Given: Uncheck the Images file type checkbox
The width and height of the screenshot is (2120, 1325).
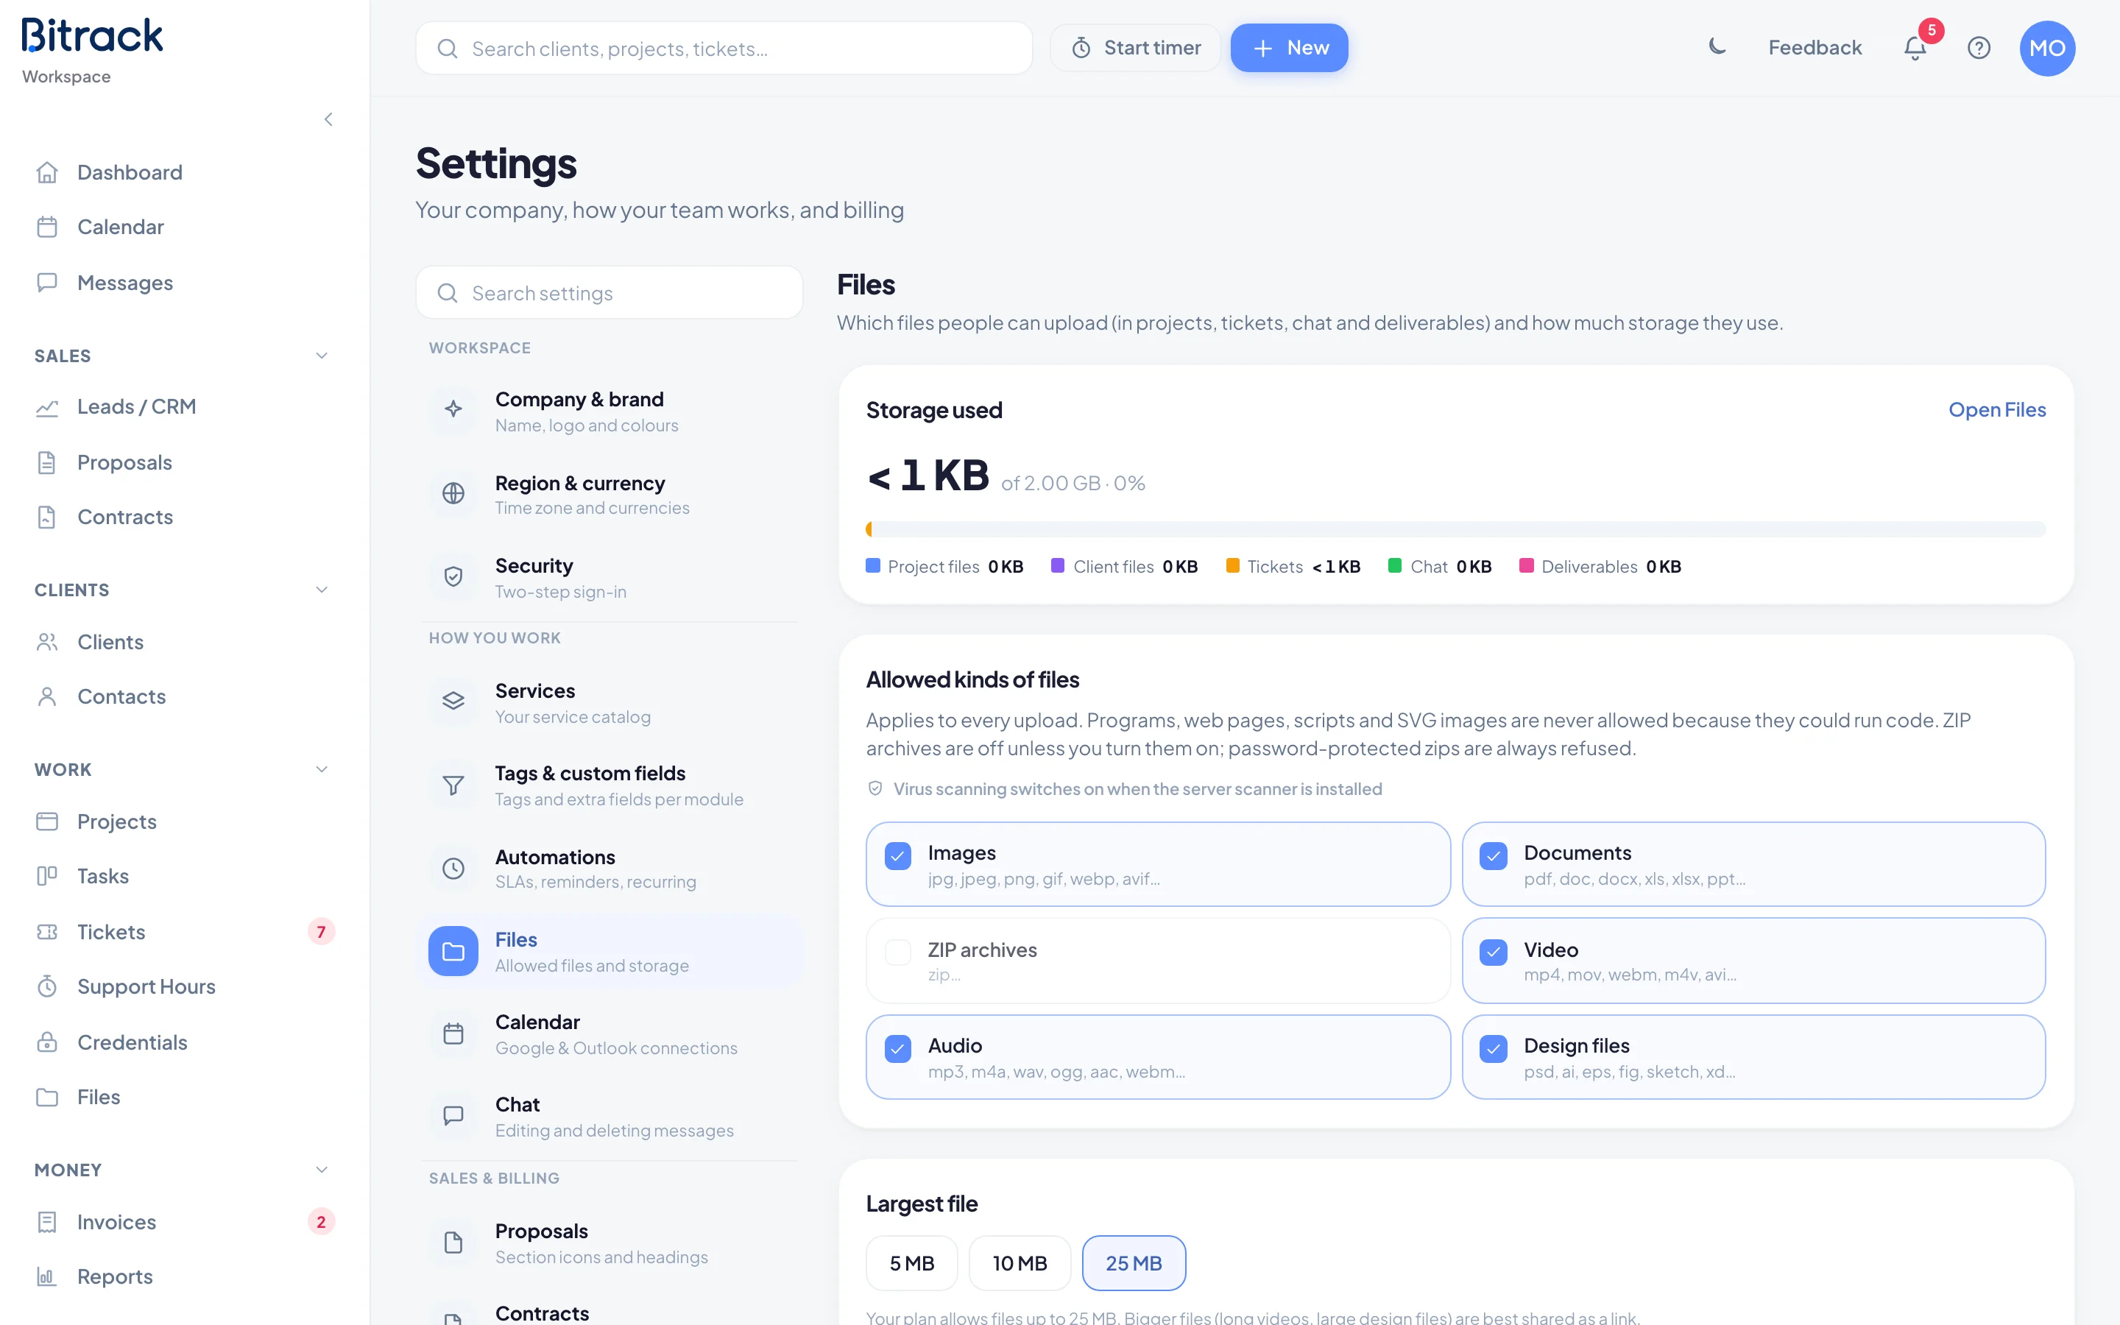Looking at the screenshot, I should coord(898,855).
